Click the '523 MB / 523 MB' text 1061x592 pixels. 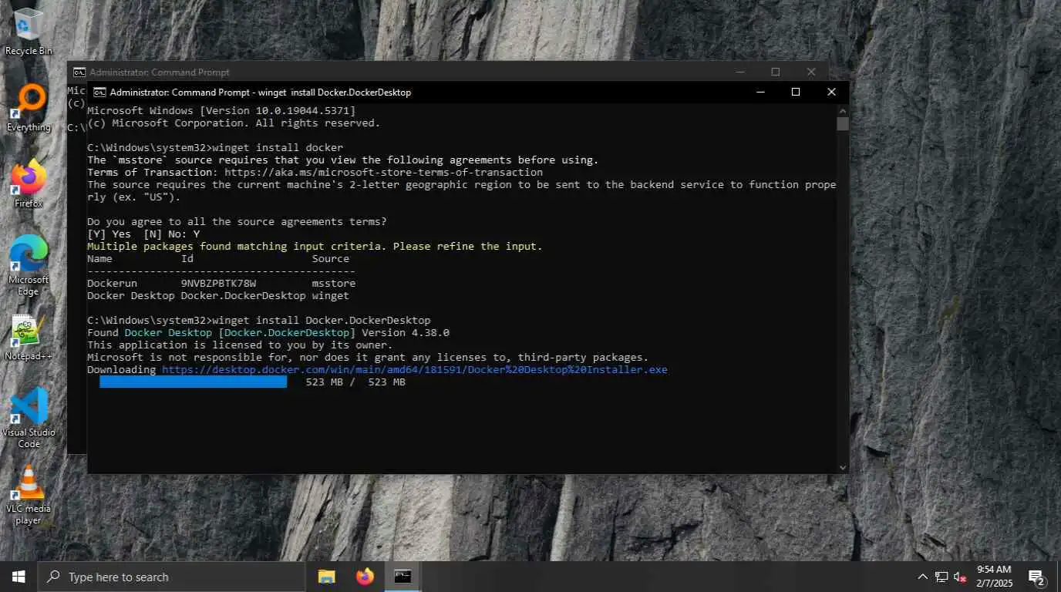[x=355, y=382]
